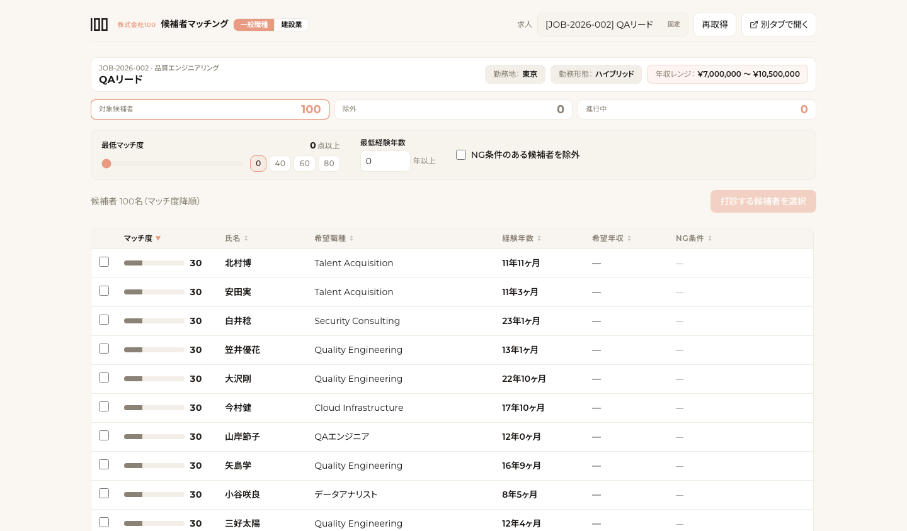Click the 氏名 column sort icon
The width and height of the screenshot is (907, 531).
tap(246, 238)
